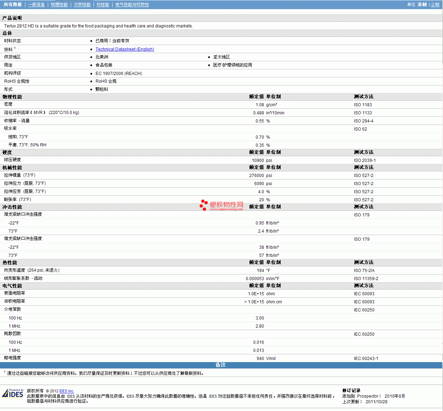
Task: Click the value 10900 psi
Action: 262,160
